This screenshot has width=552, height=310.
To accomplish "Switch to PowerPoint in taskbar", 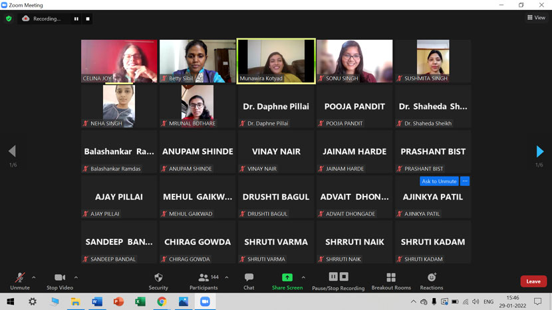I will pos(118,301).
